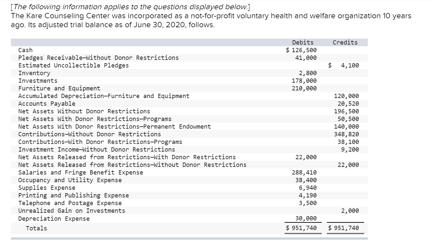Screen dimensions: 430x244
Task: Select Unrealized Gain on Investments label
Action: pos(72,211)
